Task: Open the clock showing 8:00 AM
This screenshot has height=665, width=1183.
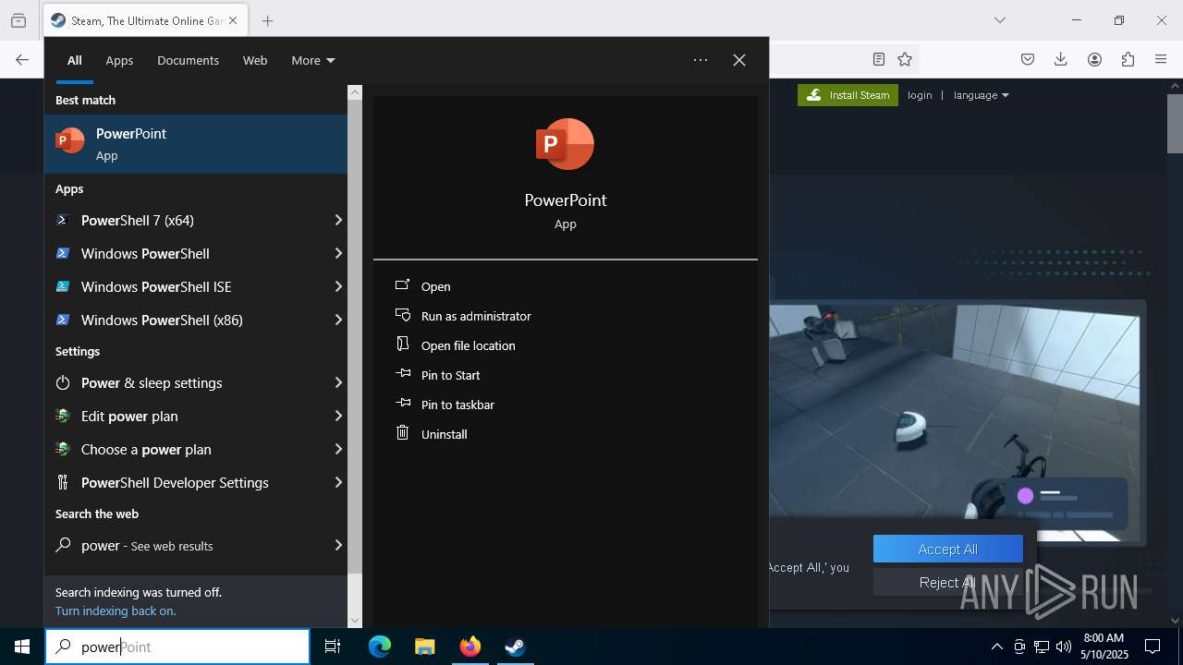Action: coord(1104,647)
